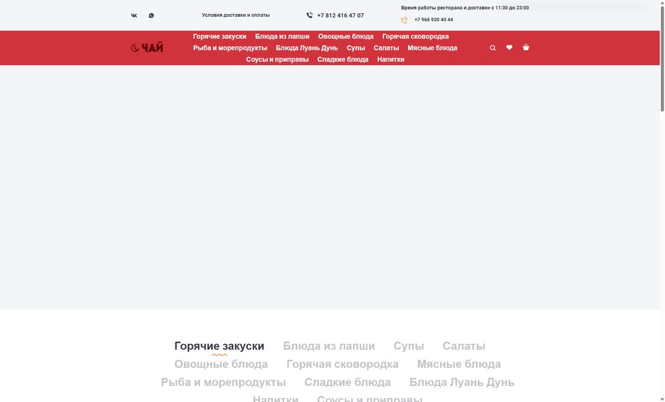Call number +7 812 416 47 07
The height and width of the screenshot is (402, 665).
click(340, 15)
